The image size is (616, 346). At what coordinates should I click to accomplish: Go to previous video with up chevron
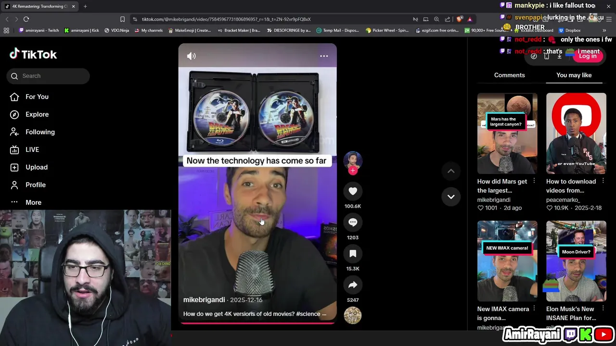click(x=451, y=171)
